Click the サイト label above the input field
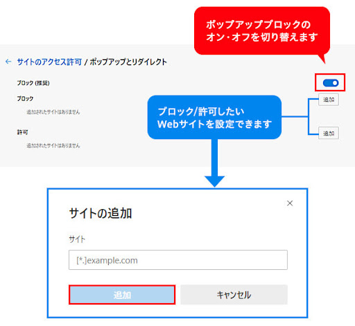The height and width of the screenshot is (326, 355). coord(77,239)
